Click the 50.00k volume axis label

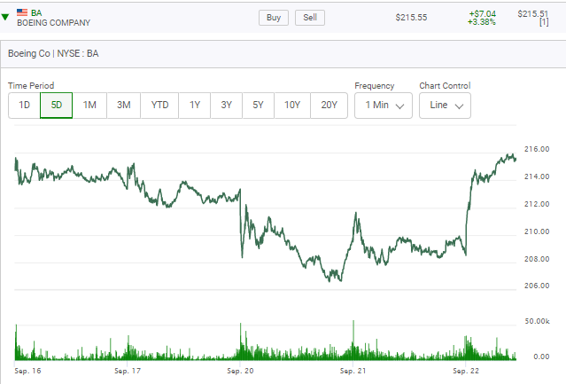(537, 321)
